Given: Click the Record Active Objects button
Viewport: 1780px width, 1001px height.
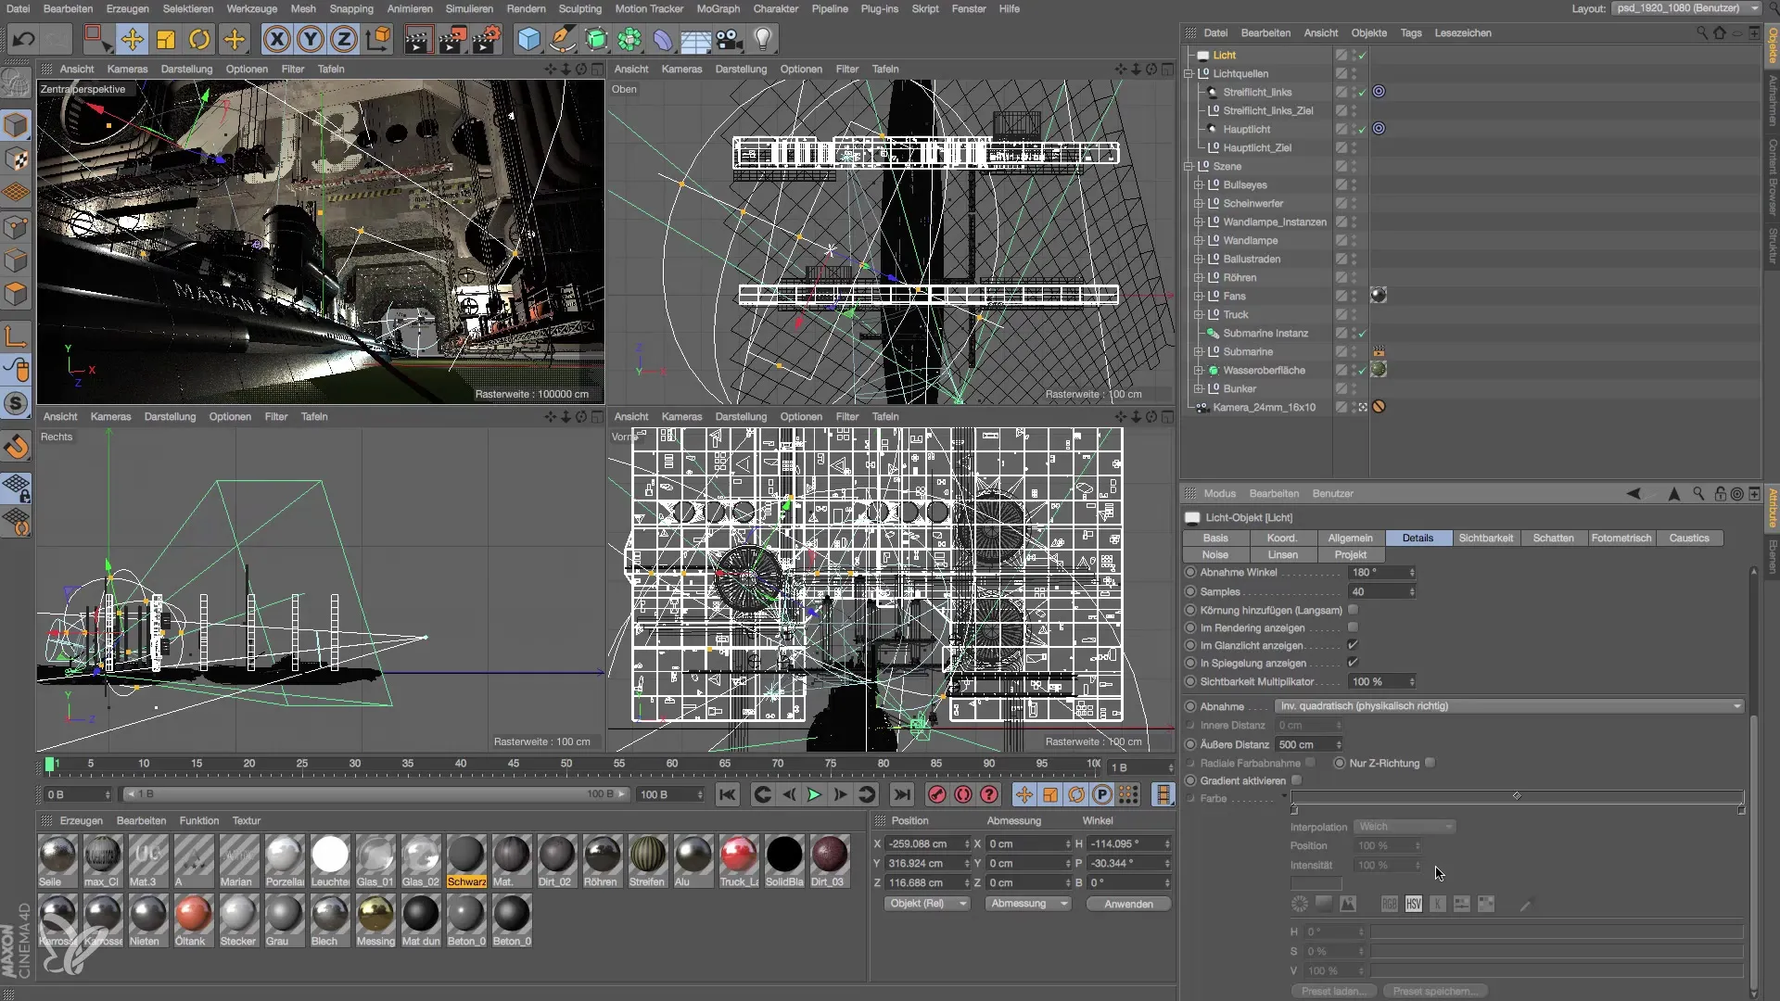Looking at the screenshot, I should click(937, 794).
